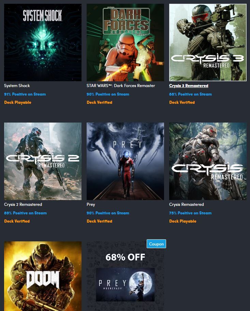The image size is (250, 311).
Task: Open the Crysis 2 Remastered cover art
Action: tap(43, 161)
